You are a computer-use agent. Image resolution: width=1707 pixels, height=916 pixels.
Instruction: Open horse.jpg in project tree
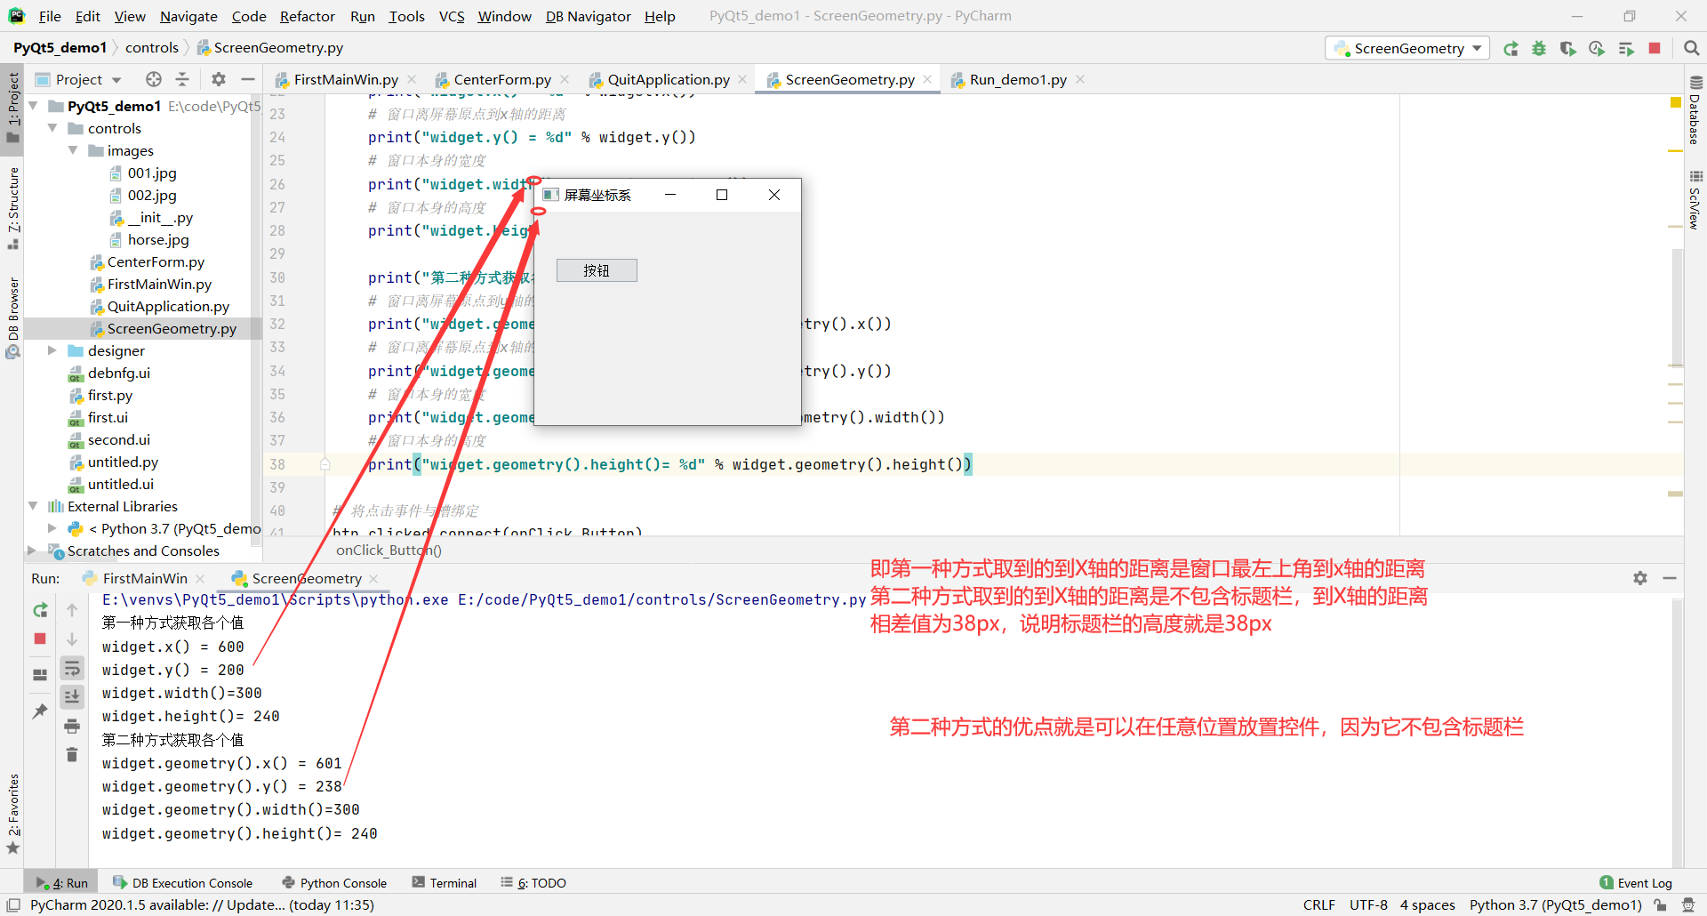(x=158, y=239)
